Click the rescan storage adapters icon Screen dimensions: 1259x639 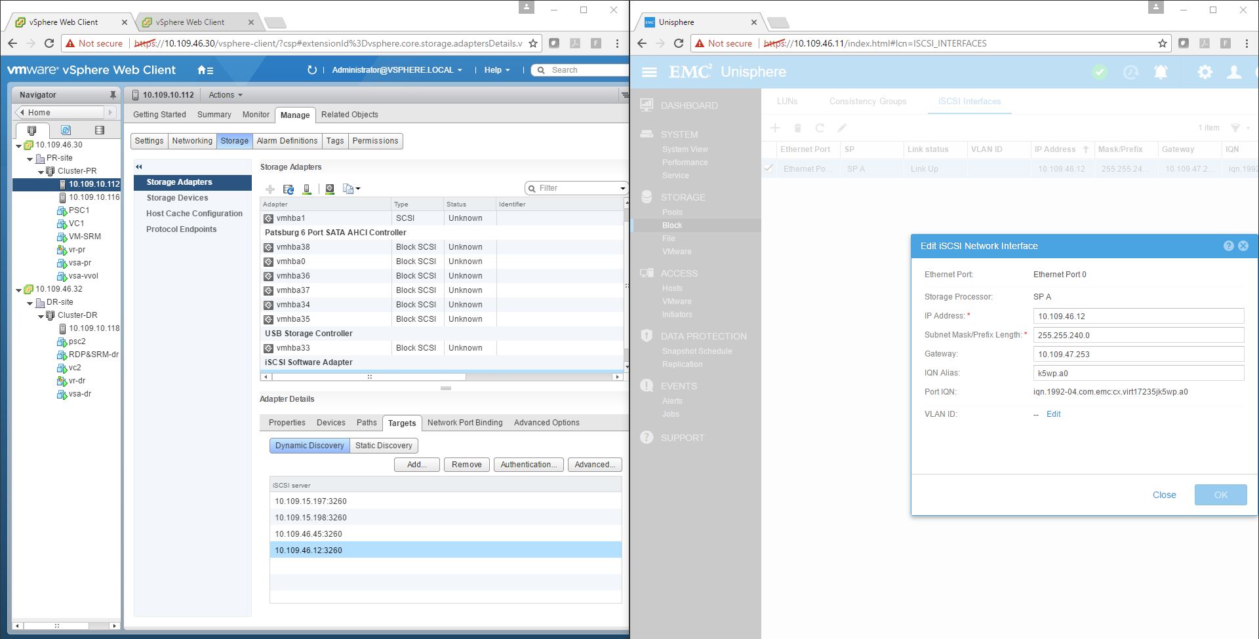(x=288, y=189)
